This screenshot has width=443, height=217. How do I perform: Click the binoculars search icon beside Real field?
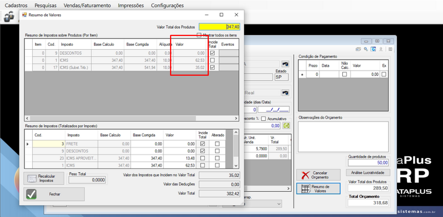click(x=286, y=93)
